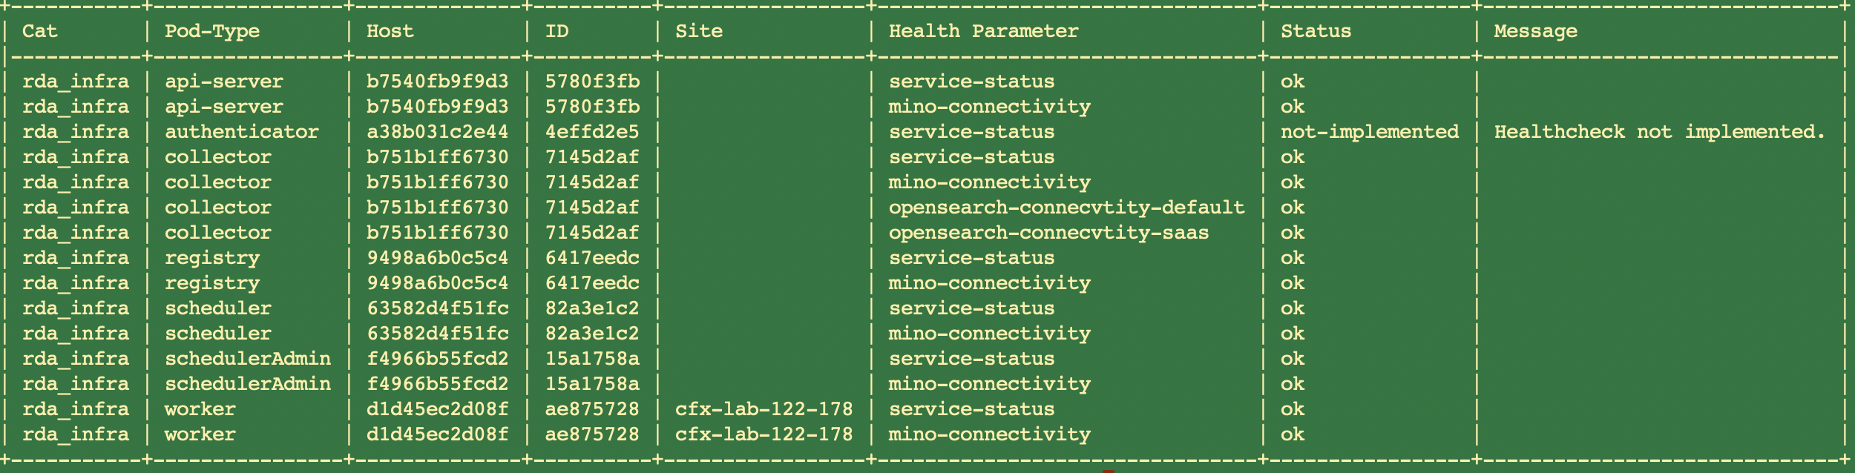The height and width of the screenshot is (473, 1855).
Task: Select the opensearch-connecvtity-default health parameter
Action: point(1066,208)
